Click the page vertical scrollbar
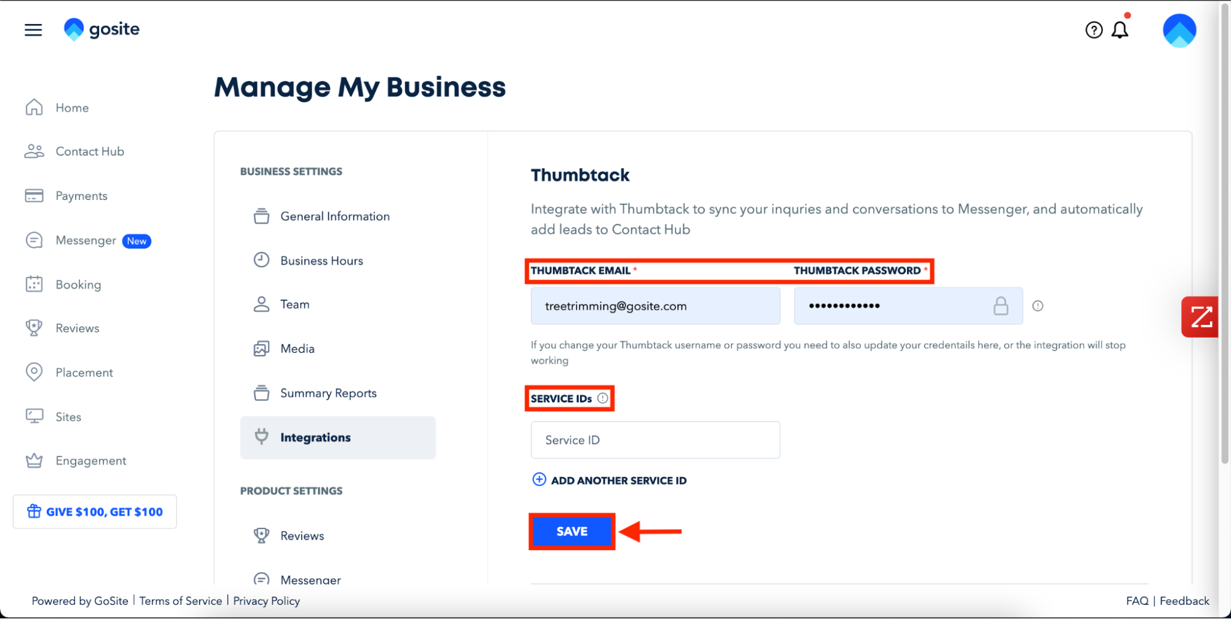This screenshot has width=1231, height=619. pyautogui.click(x=1225, y=234)
